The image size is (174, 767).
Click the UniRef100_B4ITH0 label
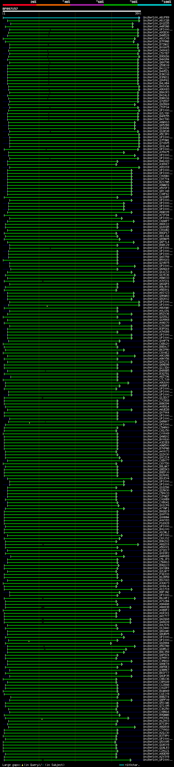coord(156,119)
